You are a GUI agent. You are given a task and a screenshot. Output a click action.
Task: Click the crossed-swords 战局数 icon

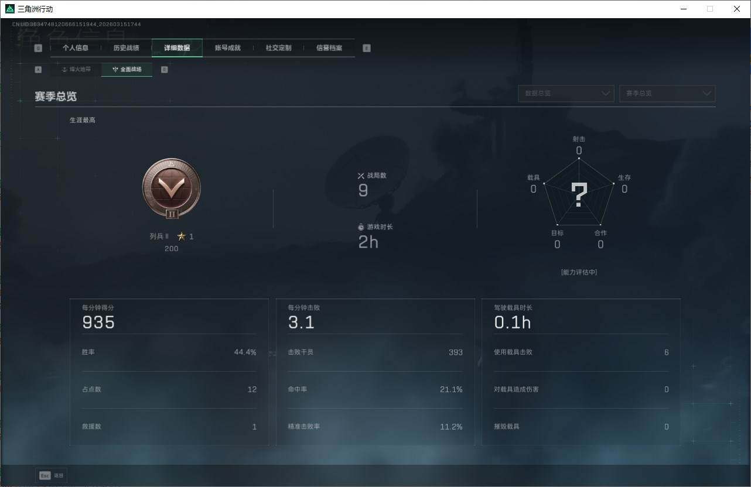pyautogui.click(x=361, y=176)
